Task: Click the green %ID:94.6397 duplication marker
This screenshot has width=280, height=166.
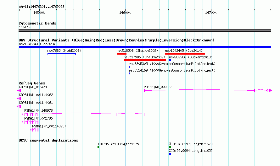Action: (170, 147)
